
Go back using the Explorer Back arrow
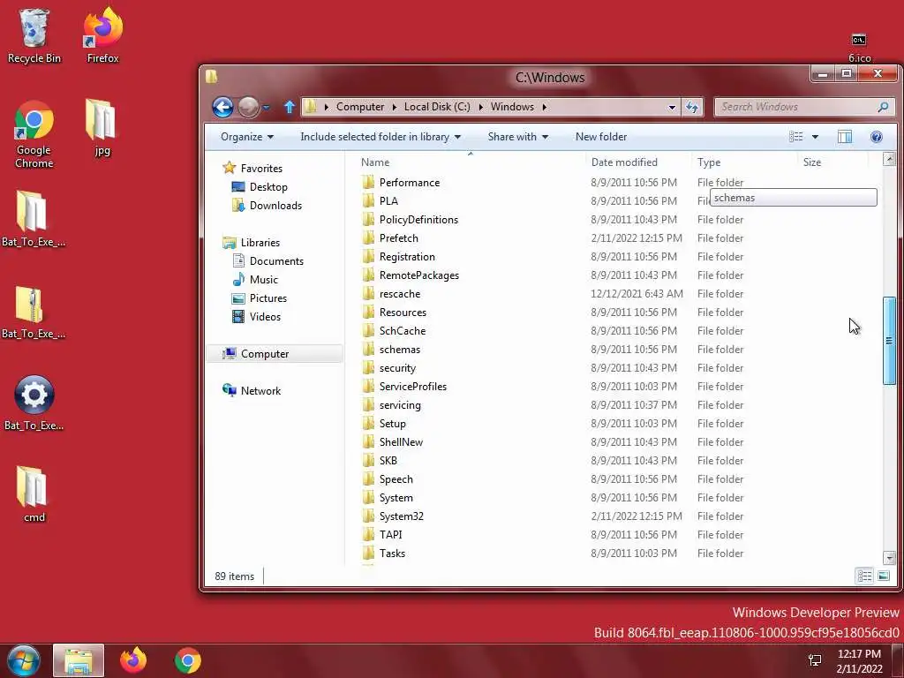[222, 107]
